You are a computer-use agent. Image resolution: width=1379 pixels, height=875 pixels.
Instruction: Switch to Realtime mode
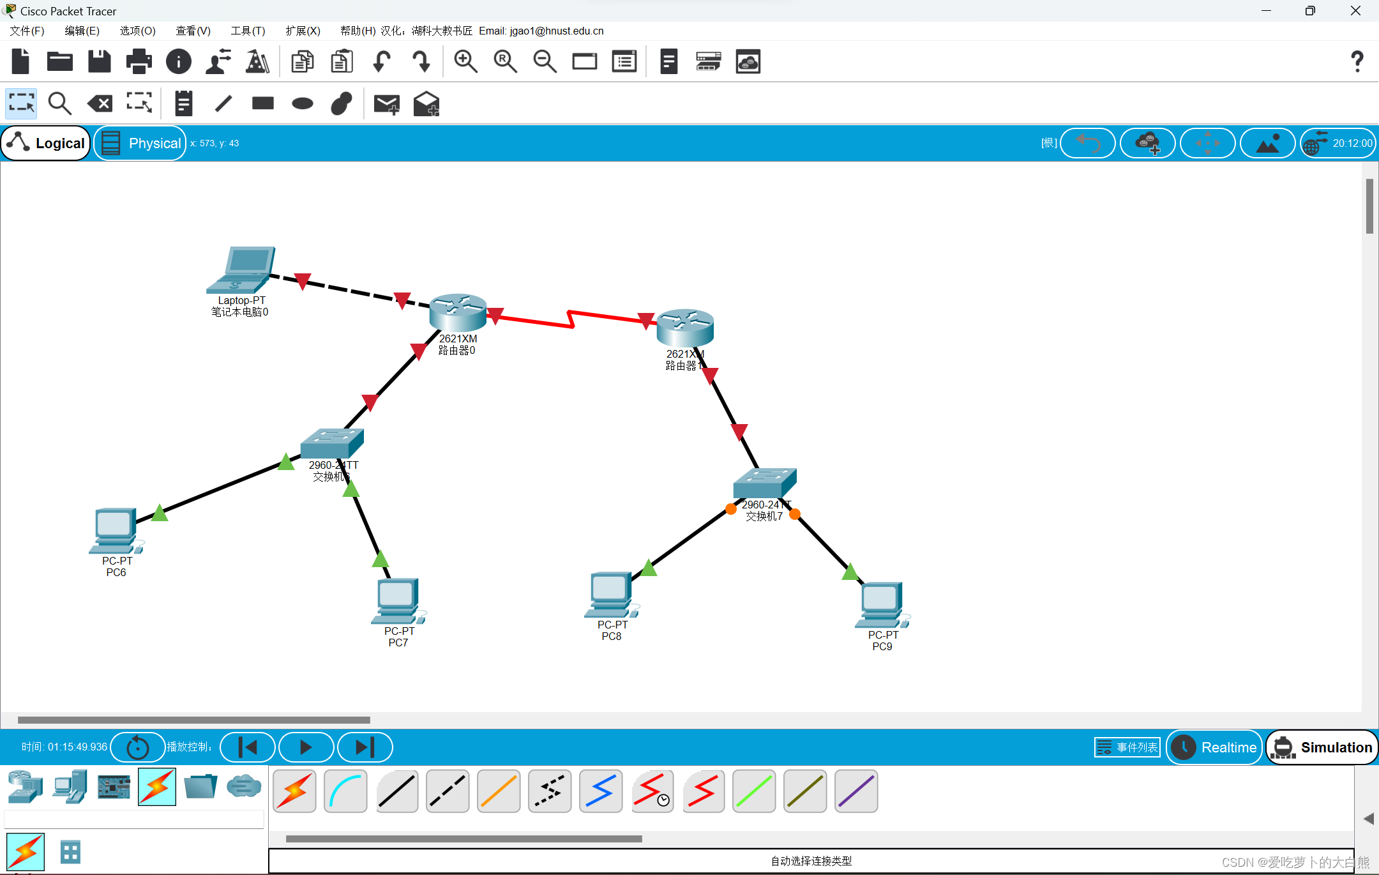pyautogui.click(x=1215, y=747)
